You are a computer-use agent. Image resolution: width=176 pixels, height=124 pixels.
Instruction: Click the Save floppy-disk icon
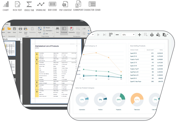click(14, 29)
